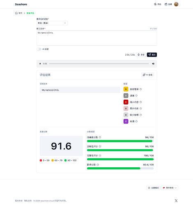Click the 17 / 500 character counter
193x205 pixels.
point(154,29)
